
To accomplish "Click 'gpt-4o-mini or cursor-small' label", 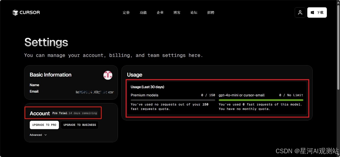I will point(242,95).
